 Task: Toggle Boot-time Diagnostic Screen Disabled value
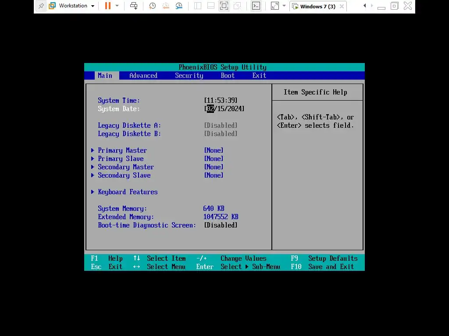click(x=221, y=225)
